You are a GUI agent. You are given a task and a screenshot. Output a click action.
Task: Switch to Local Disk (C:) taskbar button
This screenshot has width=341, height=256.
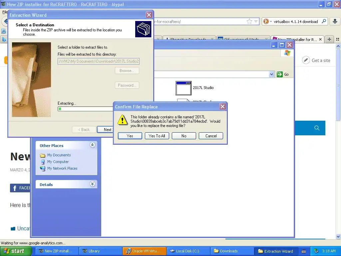(188, 251)
